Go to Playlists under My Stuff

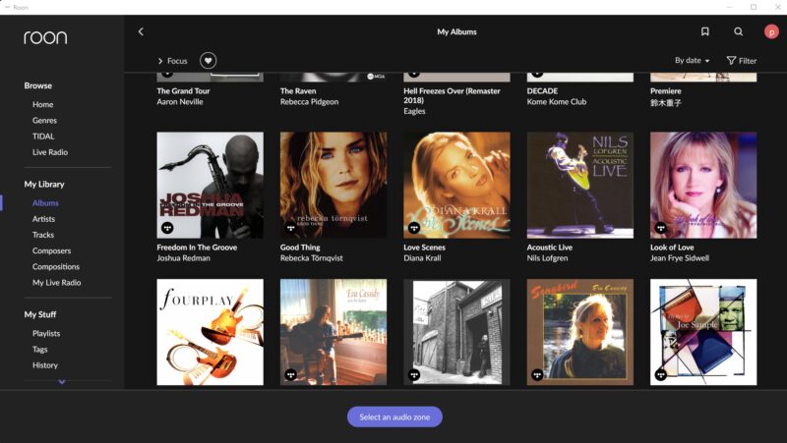[x=45, y=334]
